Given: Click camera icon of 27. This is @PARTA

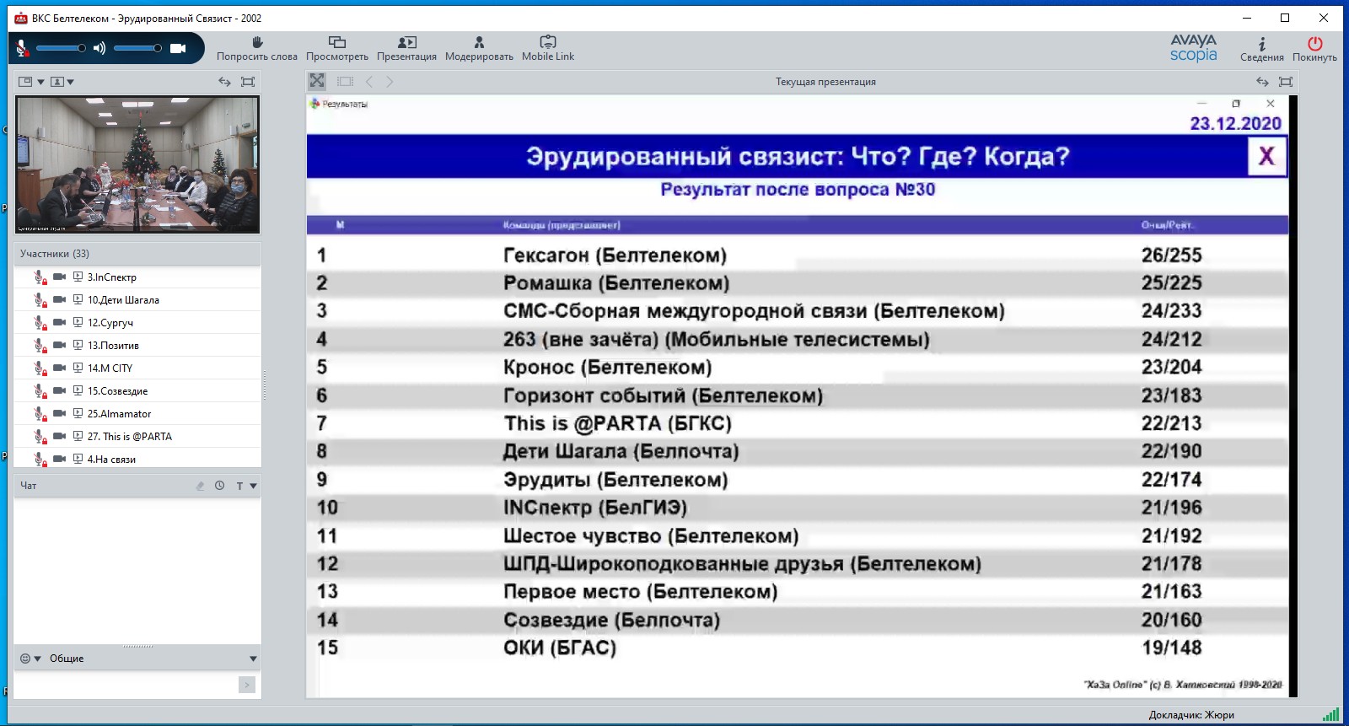Looking at the screenshot, I should click(x=59, y=436).
